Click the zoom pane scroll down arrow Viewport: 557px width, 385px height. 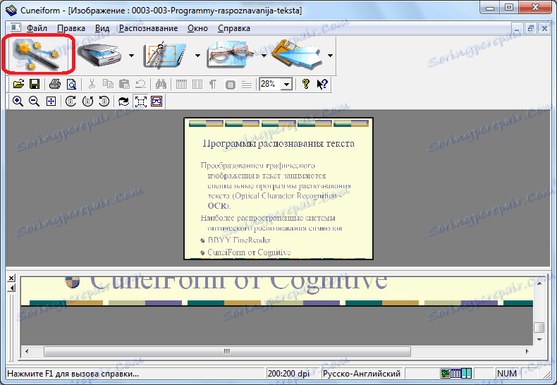tap(539, 340)
